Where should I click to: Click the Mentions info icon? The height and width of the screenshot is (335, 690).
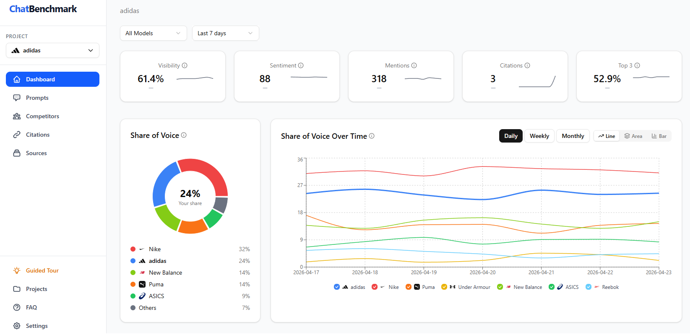tap(414, 65)
